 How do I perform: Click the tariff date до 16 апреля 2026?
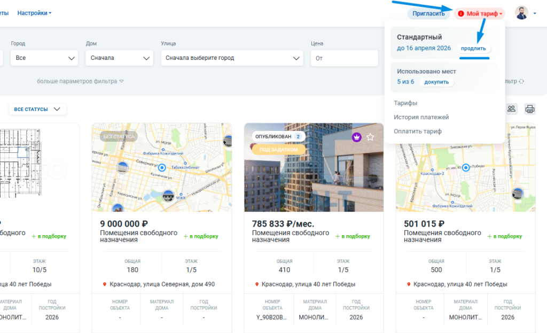(x=424, y=48)
